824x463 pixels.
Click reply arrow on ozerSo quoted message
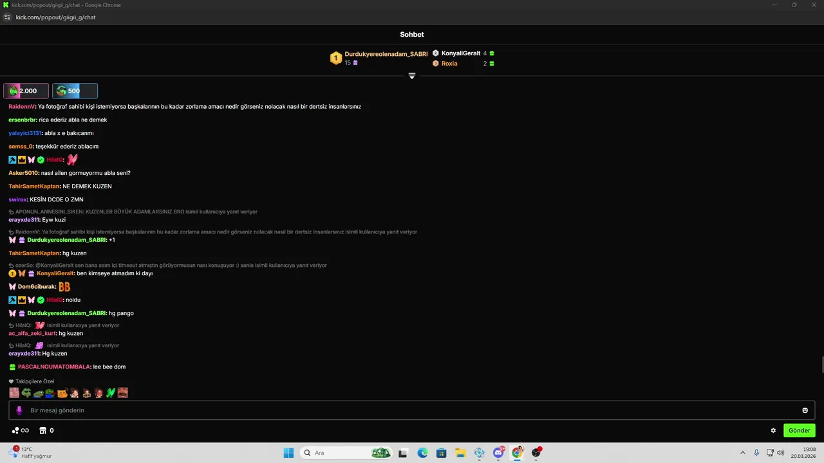click(11, 265)
